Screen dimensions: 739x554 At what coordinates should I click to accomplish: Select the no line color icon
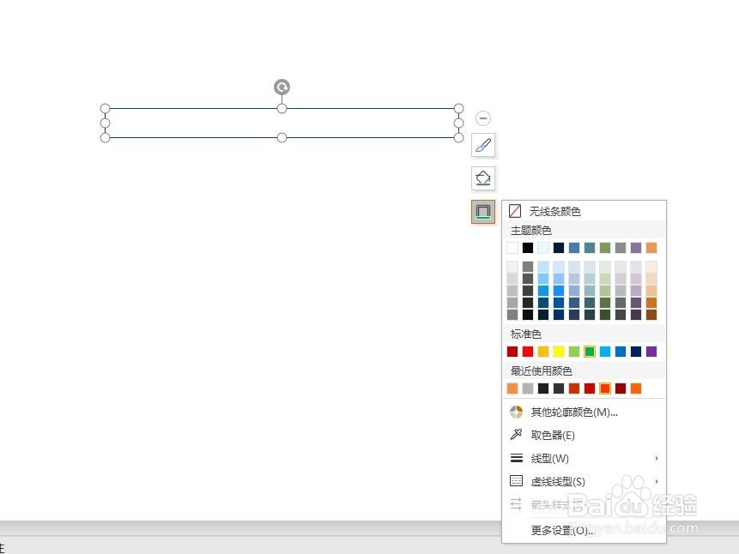coord(515,211)
